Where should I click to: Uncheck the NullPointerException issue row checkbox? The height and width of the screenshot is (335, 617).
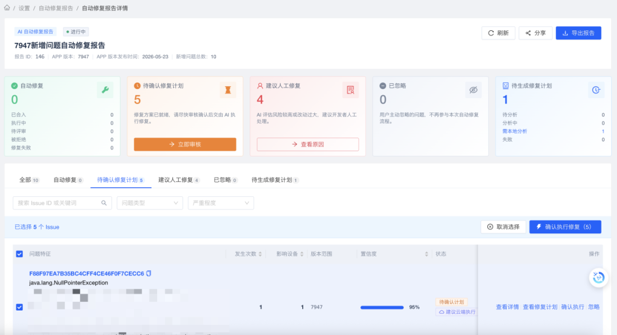[19, 307]
